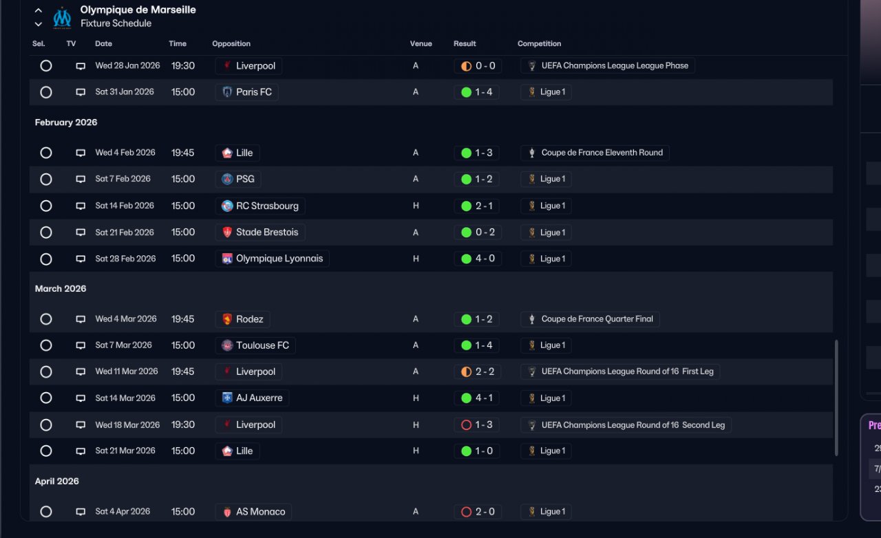Viewport: 881px width, 538px height.
Task: Sort fixtures by the Date column header
Action: point(103,43)
